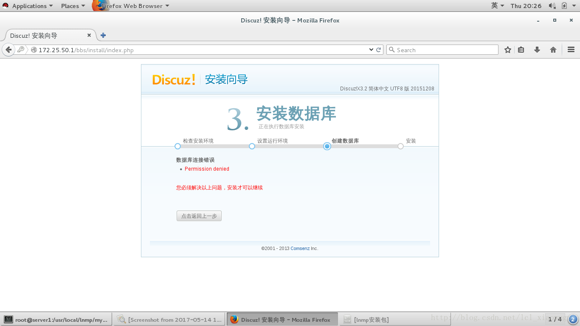Close the Discuz! 安装向导 tab

(89, 35)
